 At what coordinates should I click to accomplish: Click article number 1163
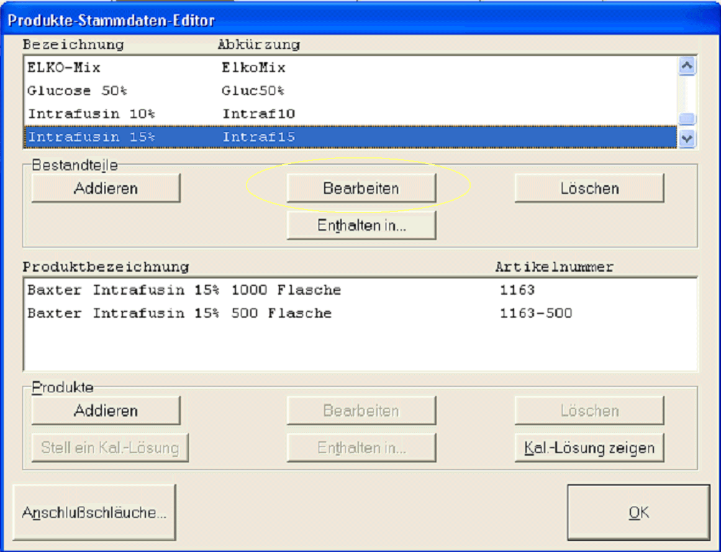pyautogui.click(x=517, y=290)
